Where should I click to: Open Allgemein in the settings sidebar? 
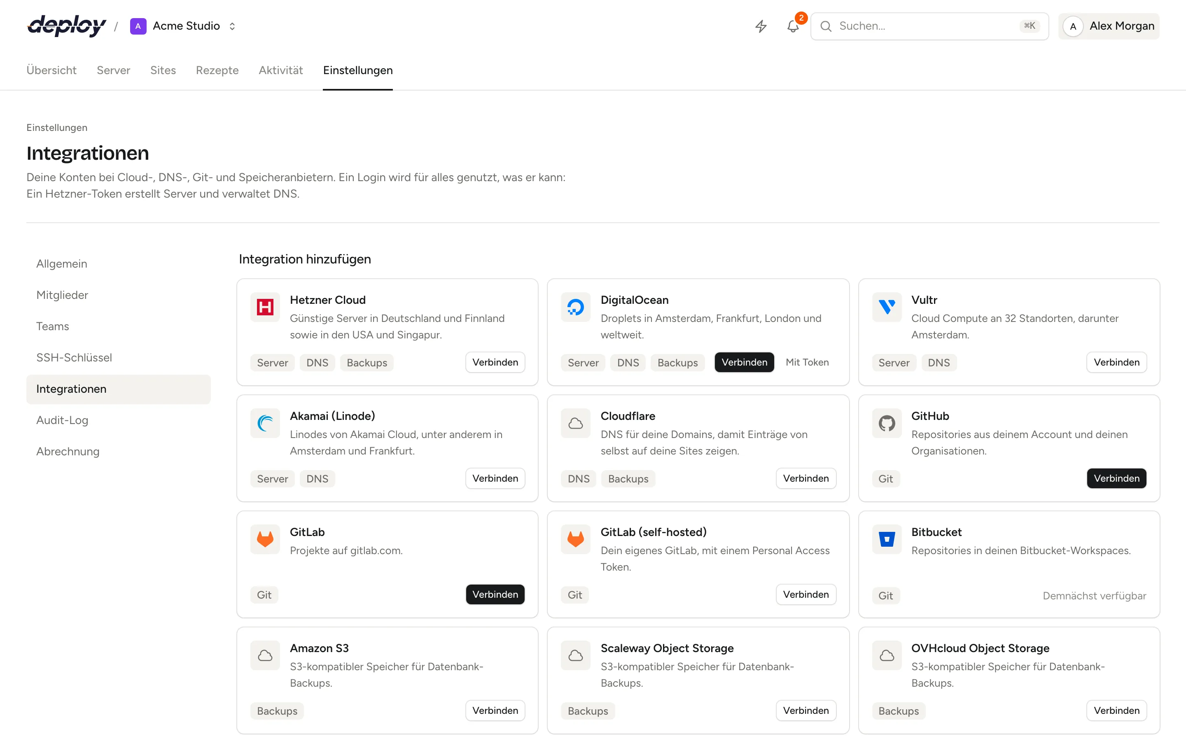119,263
